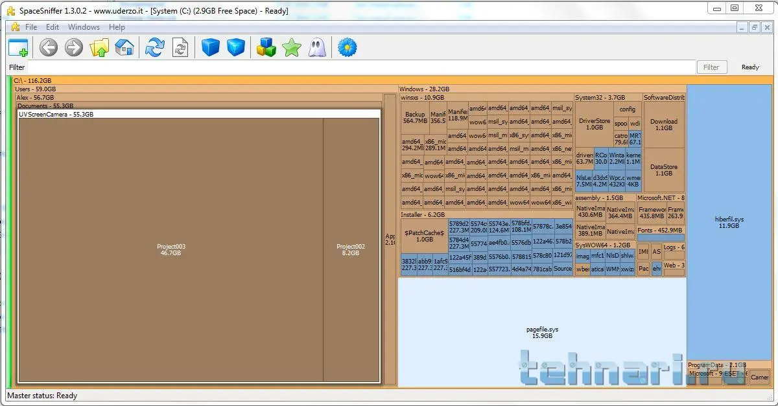Click the C:\ - 116.2GB root header

pyautogui.click(x=393, y=81)
